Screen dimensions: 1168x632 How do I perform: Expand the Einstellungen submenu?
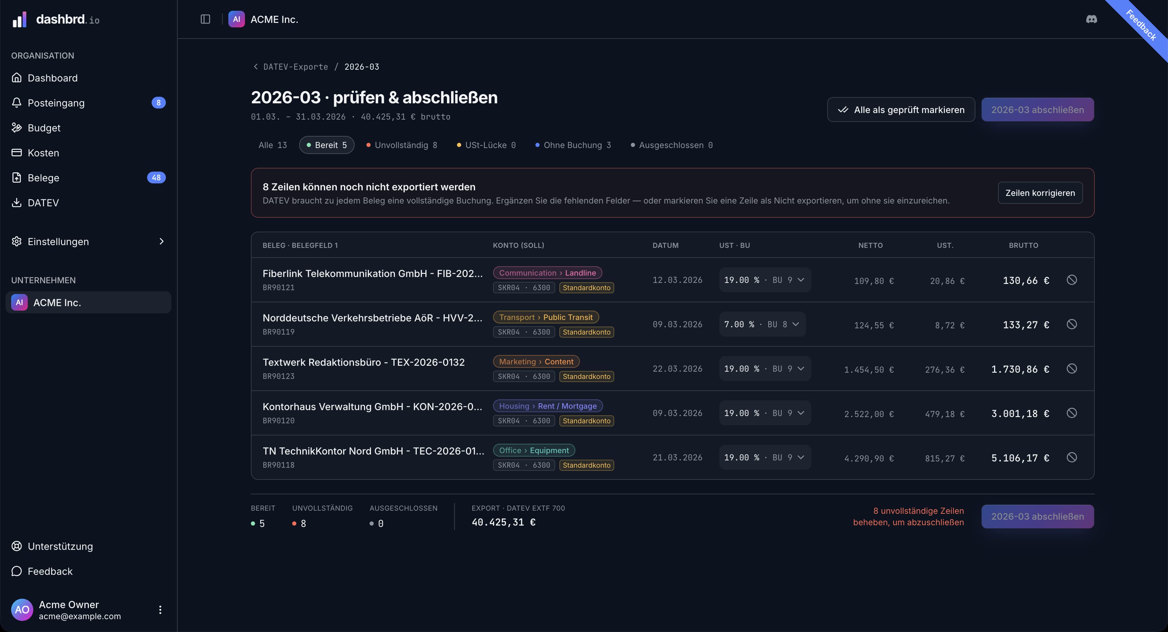[x=88, y=242]
